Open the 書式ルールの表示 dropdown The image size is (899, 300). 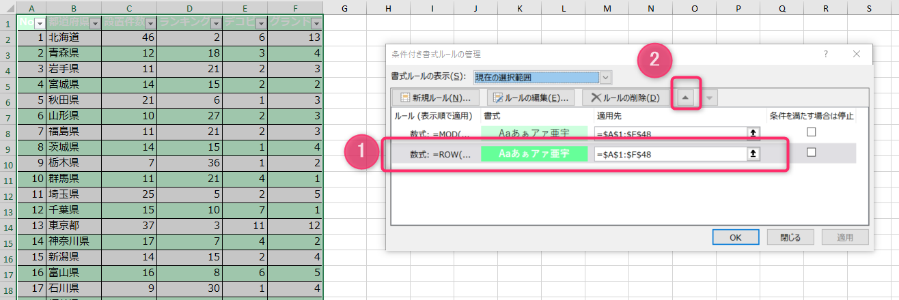pos(605,77)
